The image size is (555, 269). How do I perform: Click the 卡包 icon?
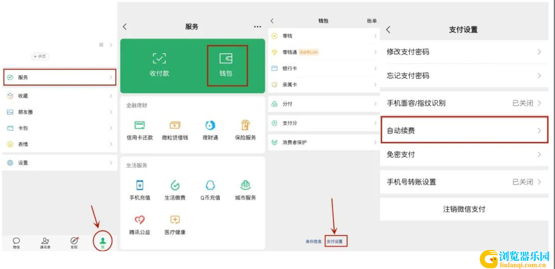(11, 128)
